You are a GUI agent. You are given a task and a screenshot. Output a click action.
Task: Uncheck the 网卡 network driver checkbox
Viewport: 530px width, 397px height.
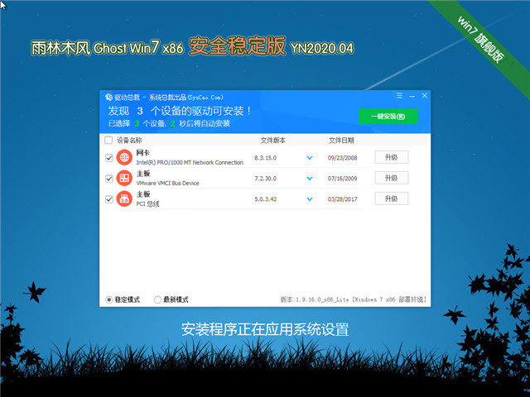pyautogui.click(x=109, y=157)
